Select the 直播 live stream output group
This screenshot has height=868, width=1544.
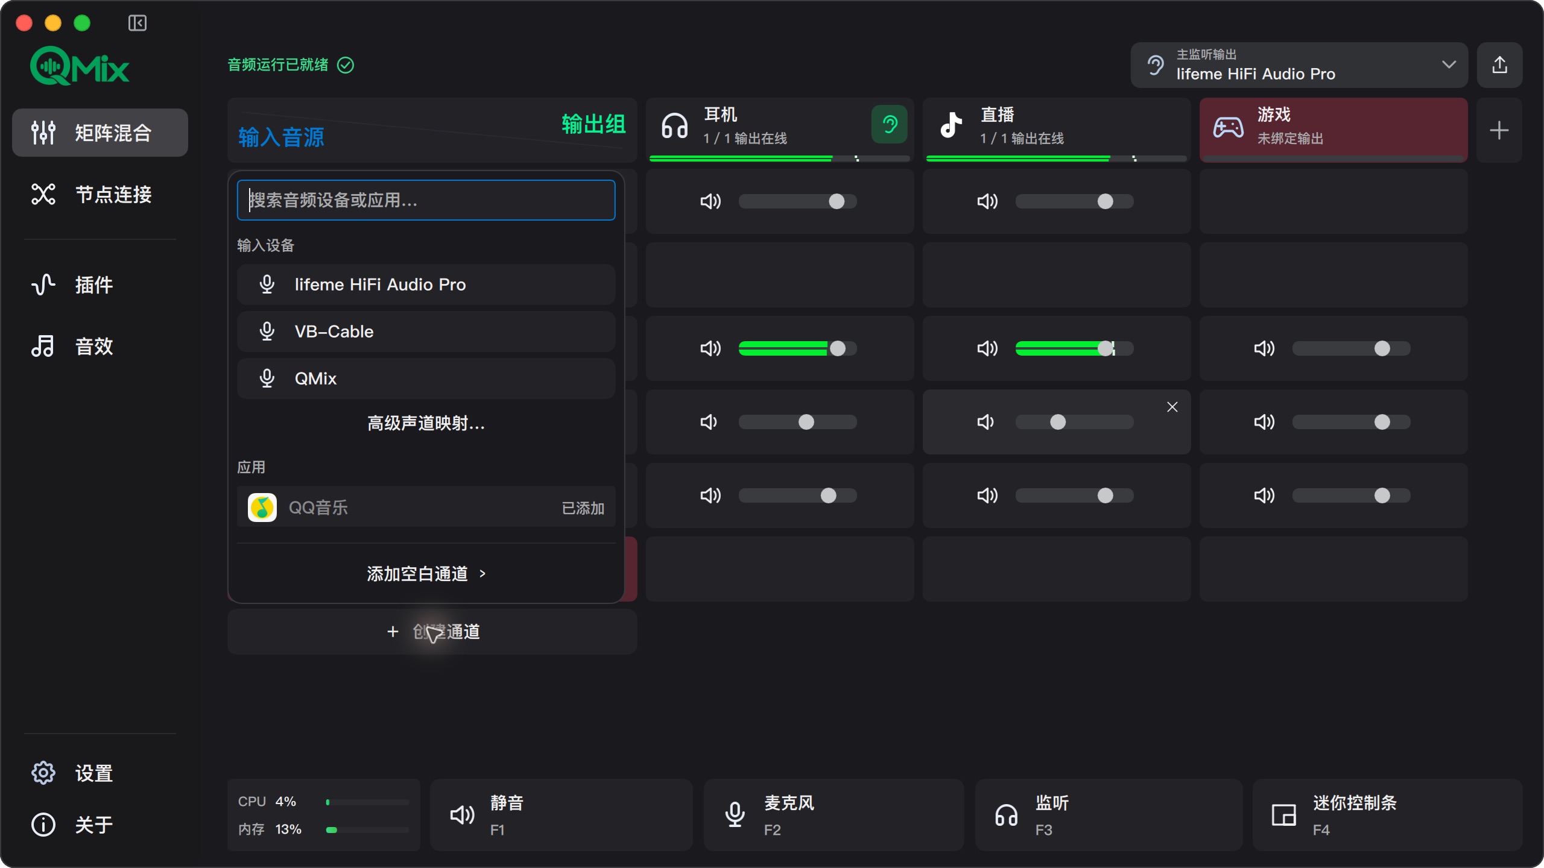tap(1057, 130)
